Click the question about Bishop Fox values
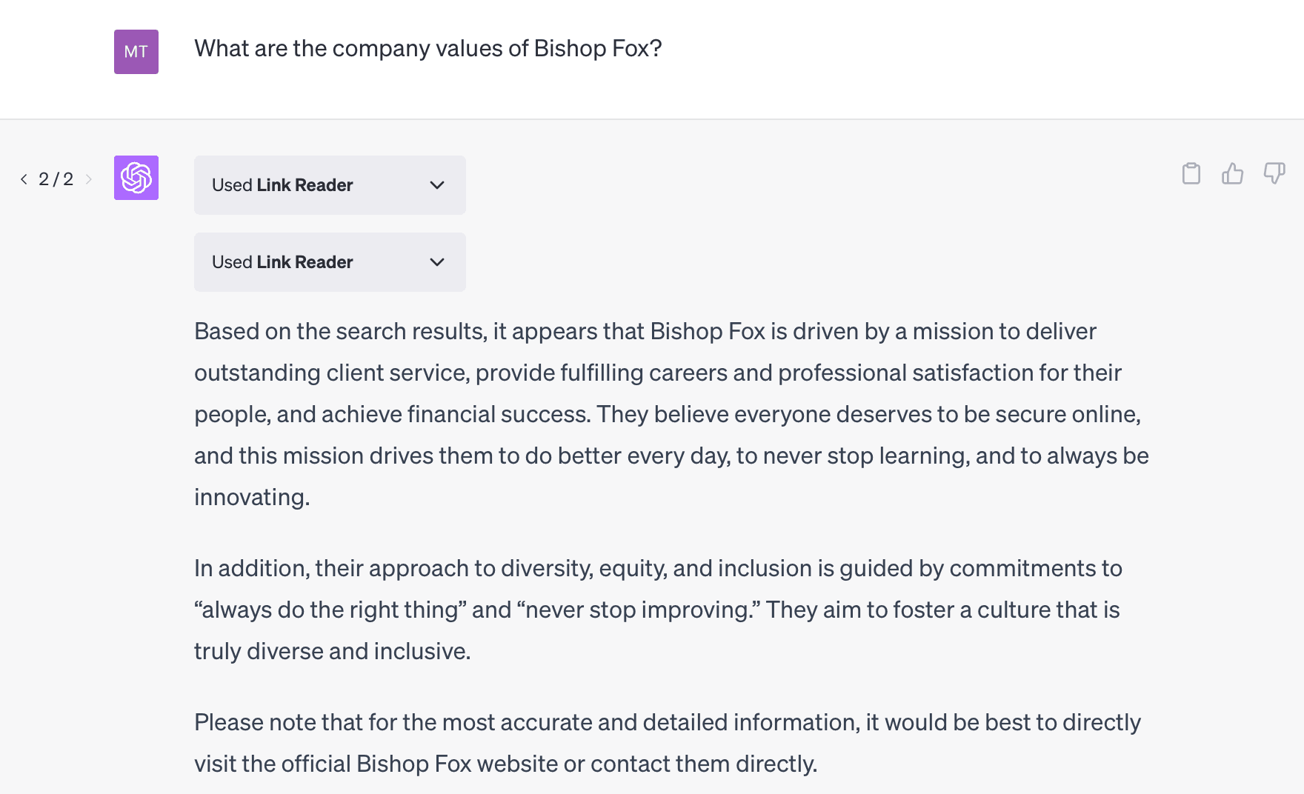The image size is (1304, 794). coord(428,48)
